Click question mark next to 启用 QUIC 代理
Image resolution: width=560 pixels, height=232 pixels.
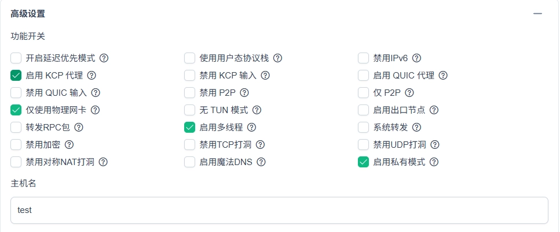point(444,75)
